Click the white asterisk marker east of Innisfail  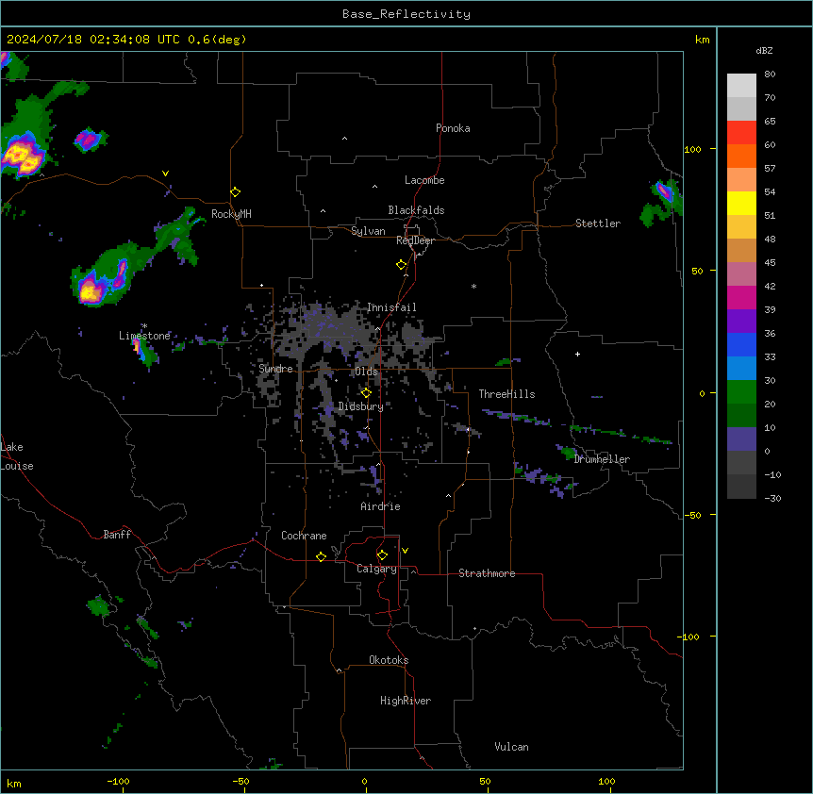[x=473, y=286]
